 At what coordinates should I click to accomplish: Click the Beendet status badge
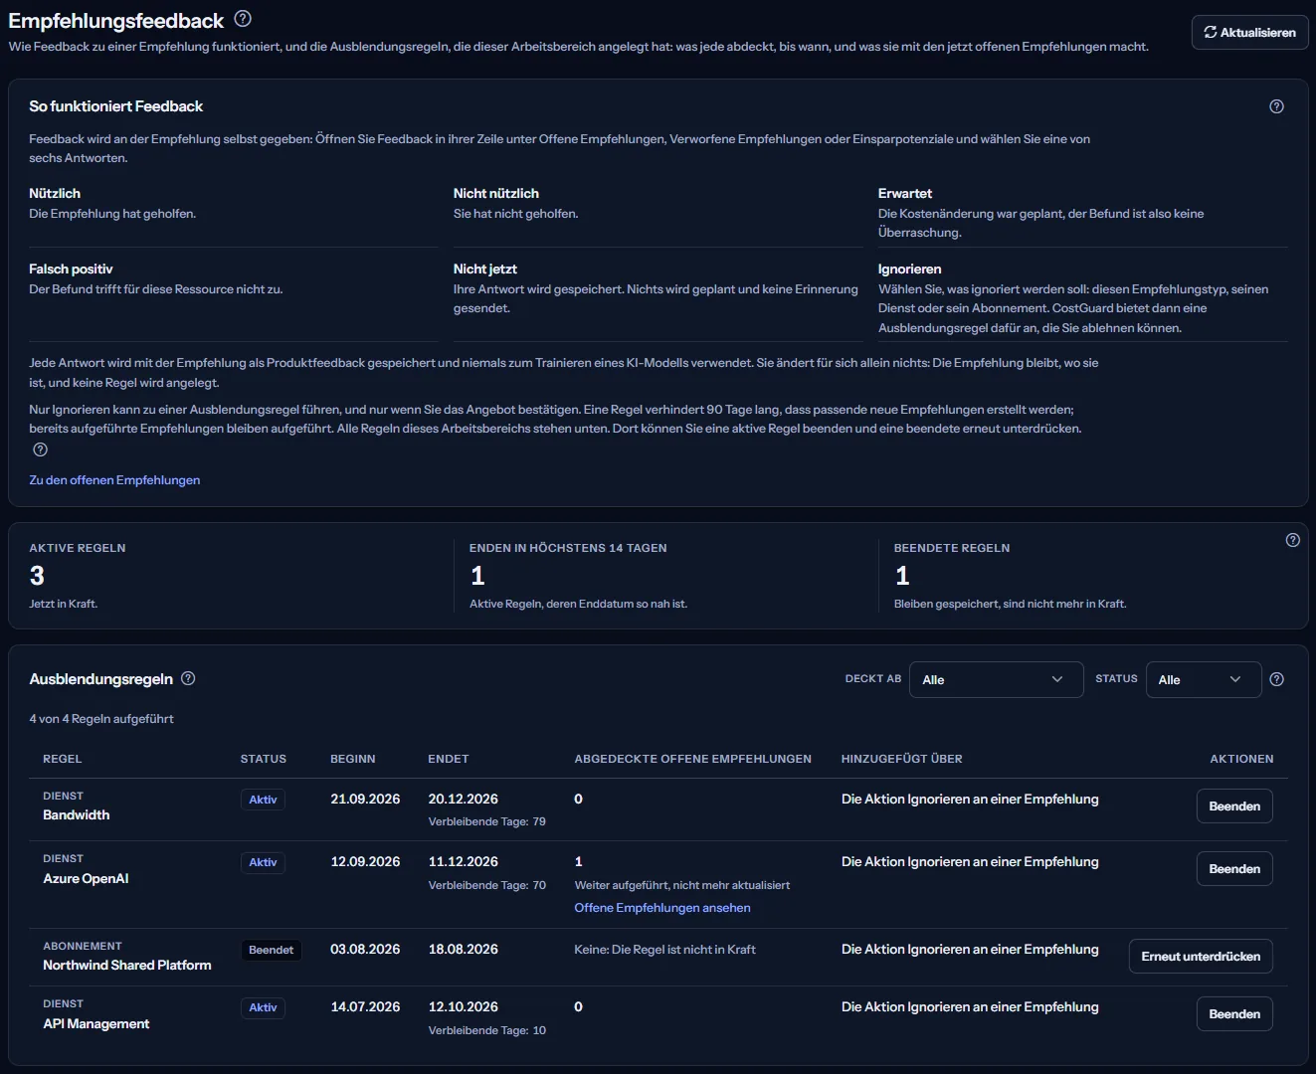(272, 950)
